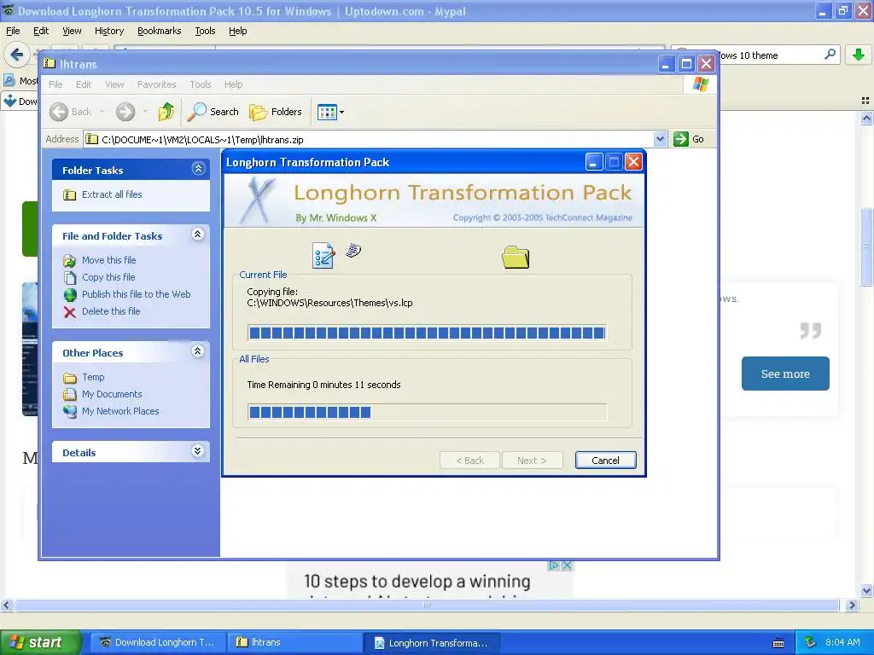Click the Forward arrow in lhtrans toolbar
This screenshot has height=655, width=874.
(125, 112)
